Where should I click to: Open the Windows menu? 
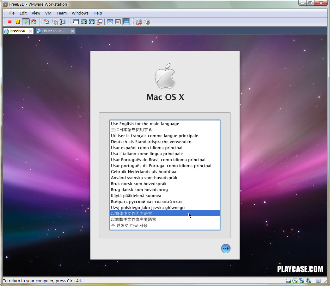[80, 13]
